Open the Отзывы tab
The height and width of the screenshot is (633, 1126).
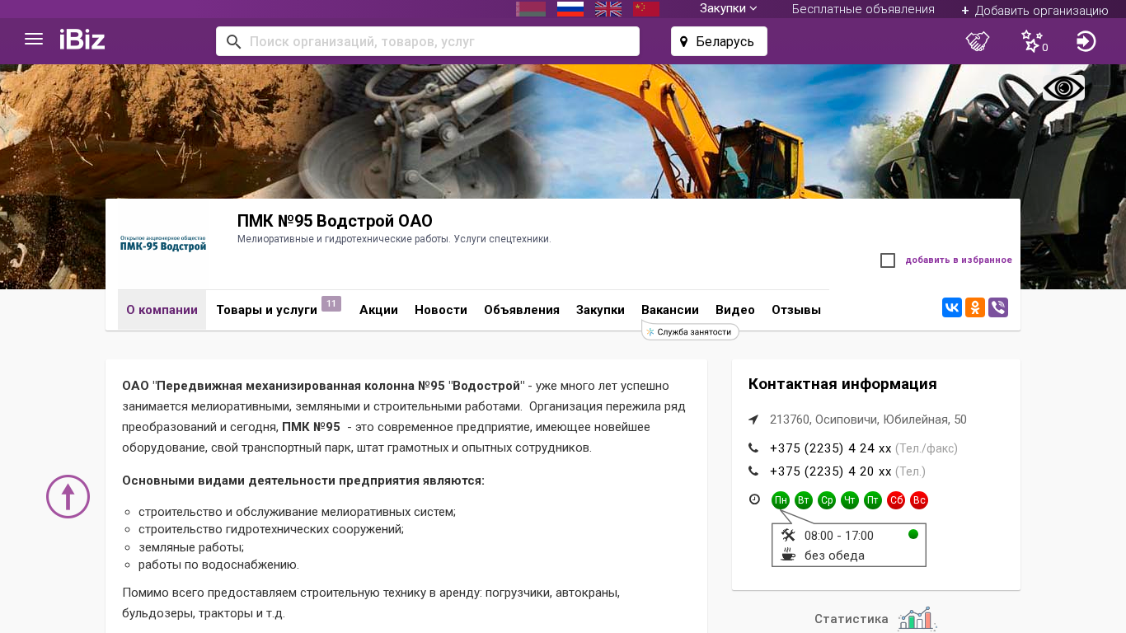[x=796, y=310]
